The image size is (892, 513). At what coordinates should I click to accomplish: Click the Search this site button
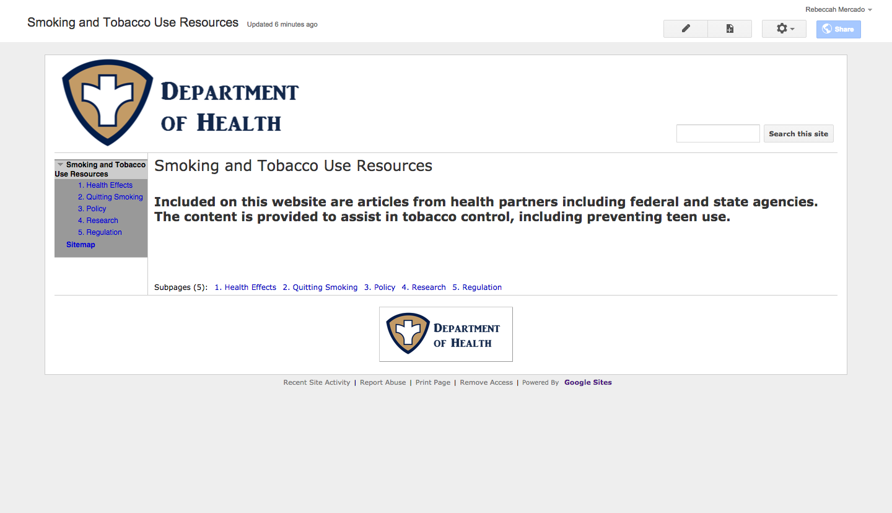[798, 133]
